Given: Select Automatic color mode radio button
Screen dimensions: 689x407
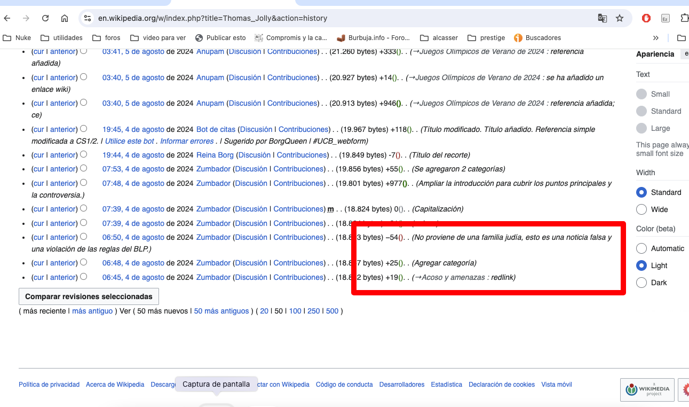Looking at the screenshot, I should (x=641, y=248).
